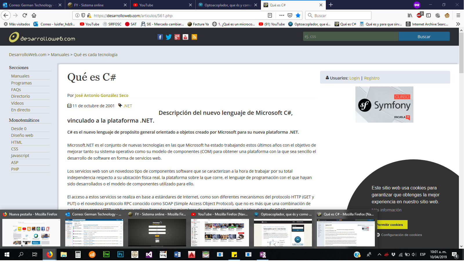465x262 pixels.
Task: Open Word from the taskbar
Action: 177,254
